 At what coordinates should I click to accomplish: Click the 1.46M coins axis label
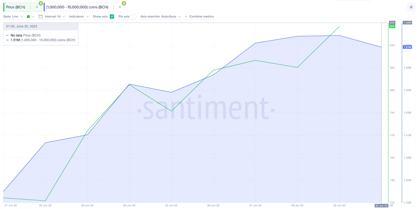[x=407, y=90]
